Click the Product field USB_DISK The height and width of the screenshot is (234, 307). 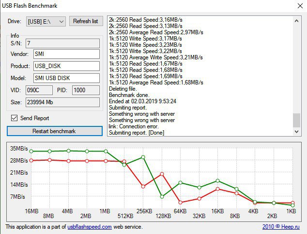click(x=66, y=66)
